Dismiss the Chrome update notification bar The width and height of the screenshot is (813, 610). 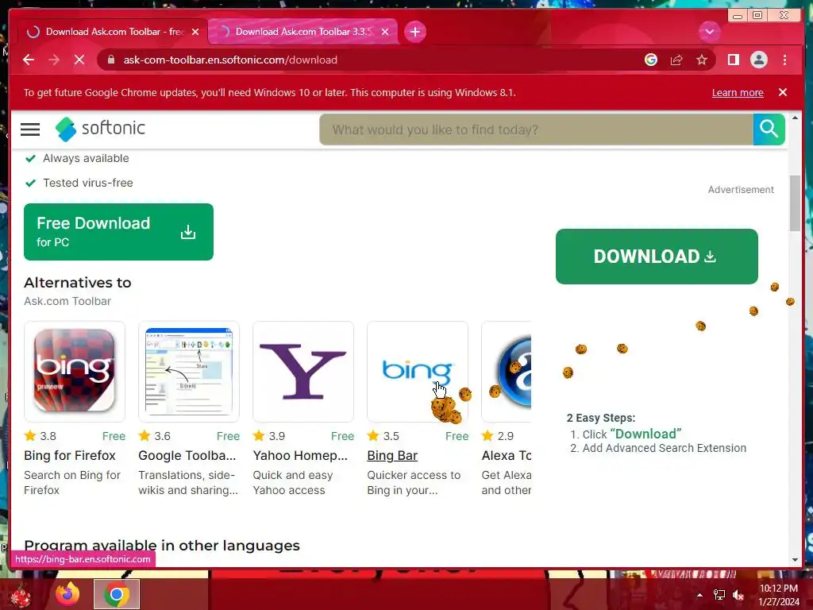tap(783, 92)
